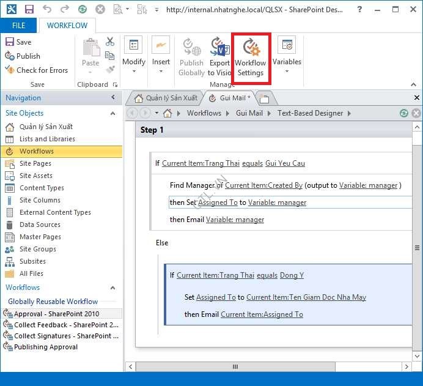Open the FILE tab

[18, 26]
